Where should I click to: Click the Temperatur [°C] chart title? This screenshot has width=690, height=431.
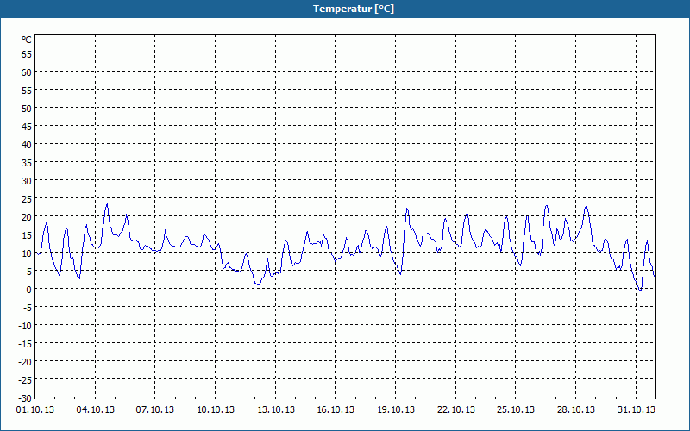(354, 9)
